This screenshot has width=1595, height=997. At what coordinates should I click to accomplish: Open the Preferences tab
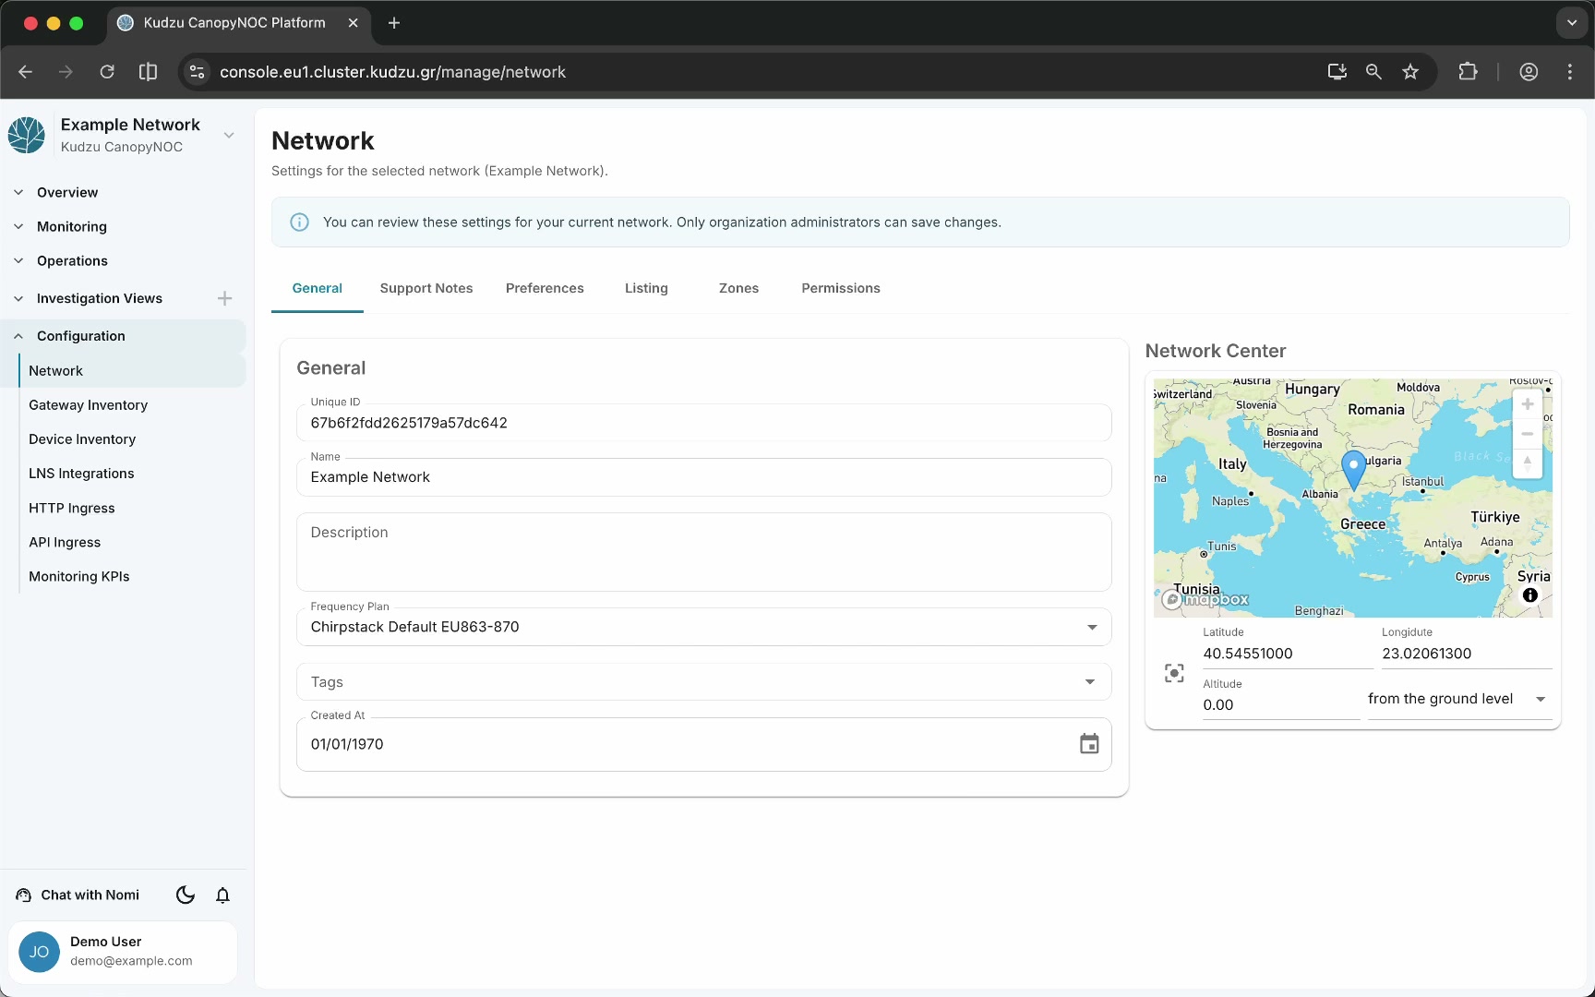545,288
